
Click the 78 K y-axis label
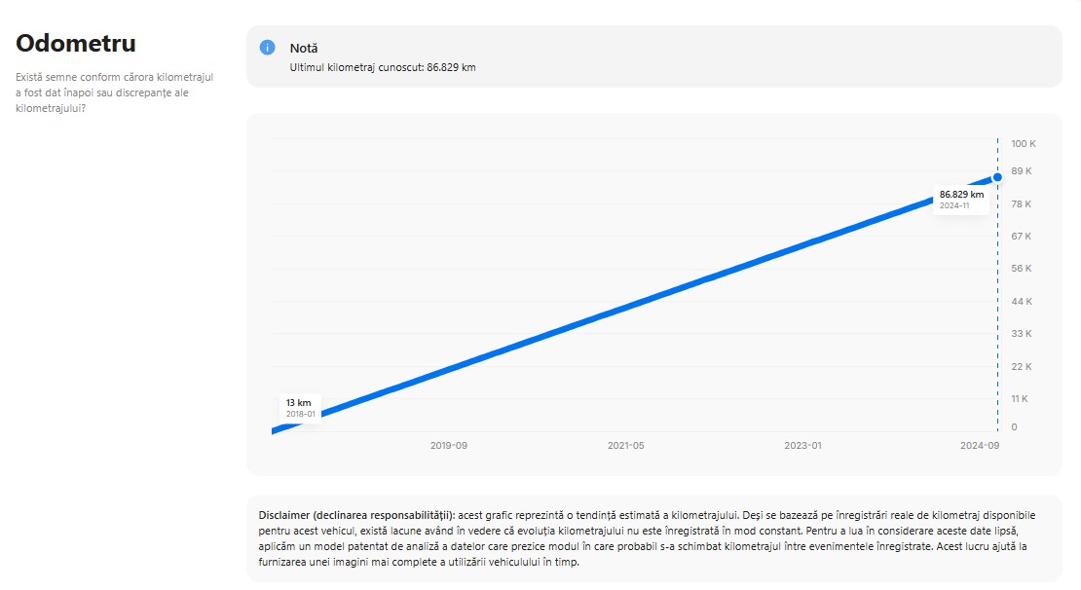point(1021,204)
